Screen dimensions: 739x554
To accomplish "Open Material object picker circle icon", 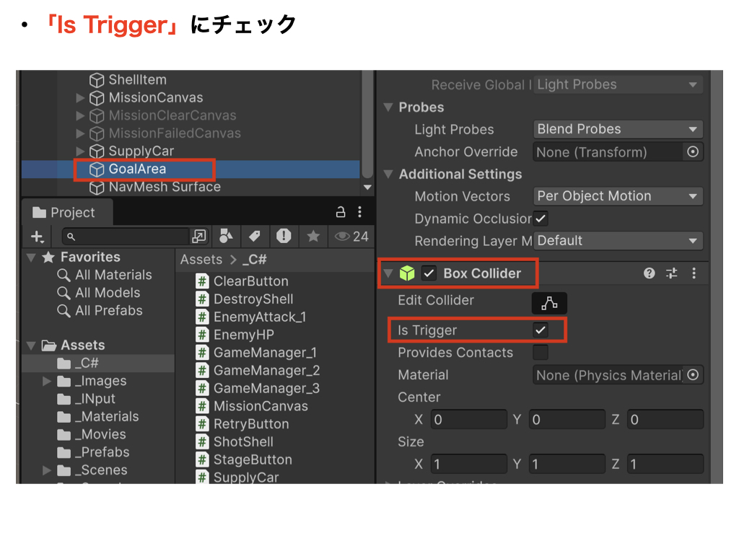I will coord(693,375).
